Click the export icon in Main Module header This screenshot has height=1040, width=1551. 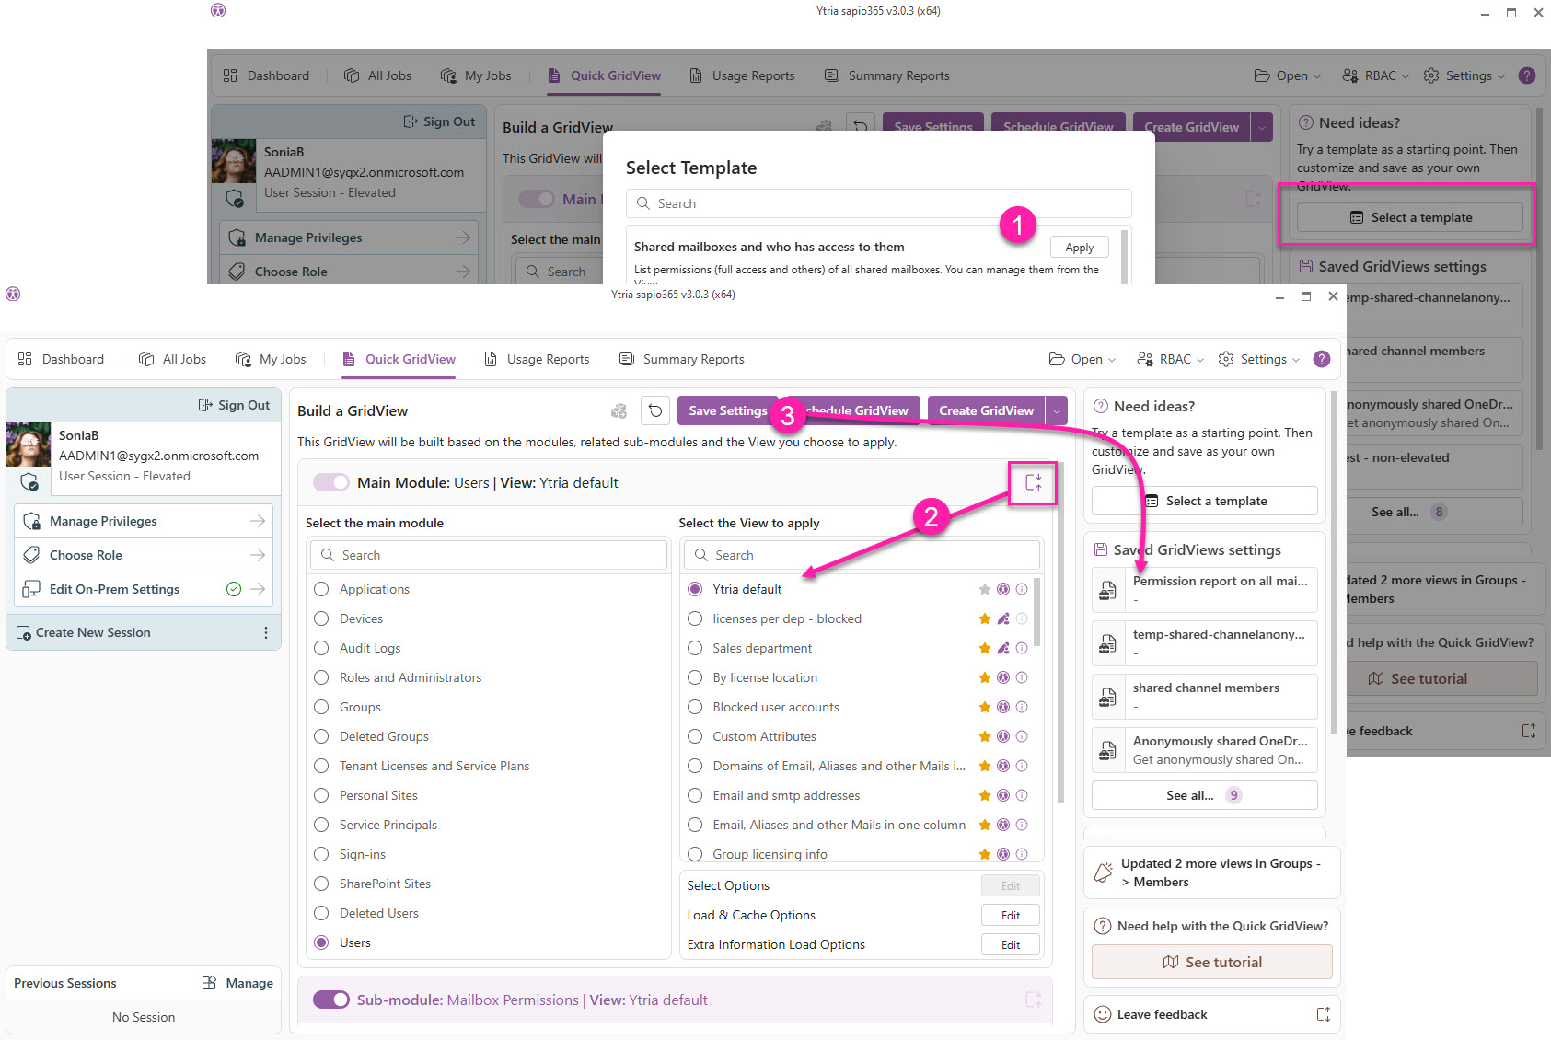[x=1033, y=482]
